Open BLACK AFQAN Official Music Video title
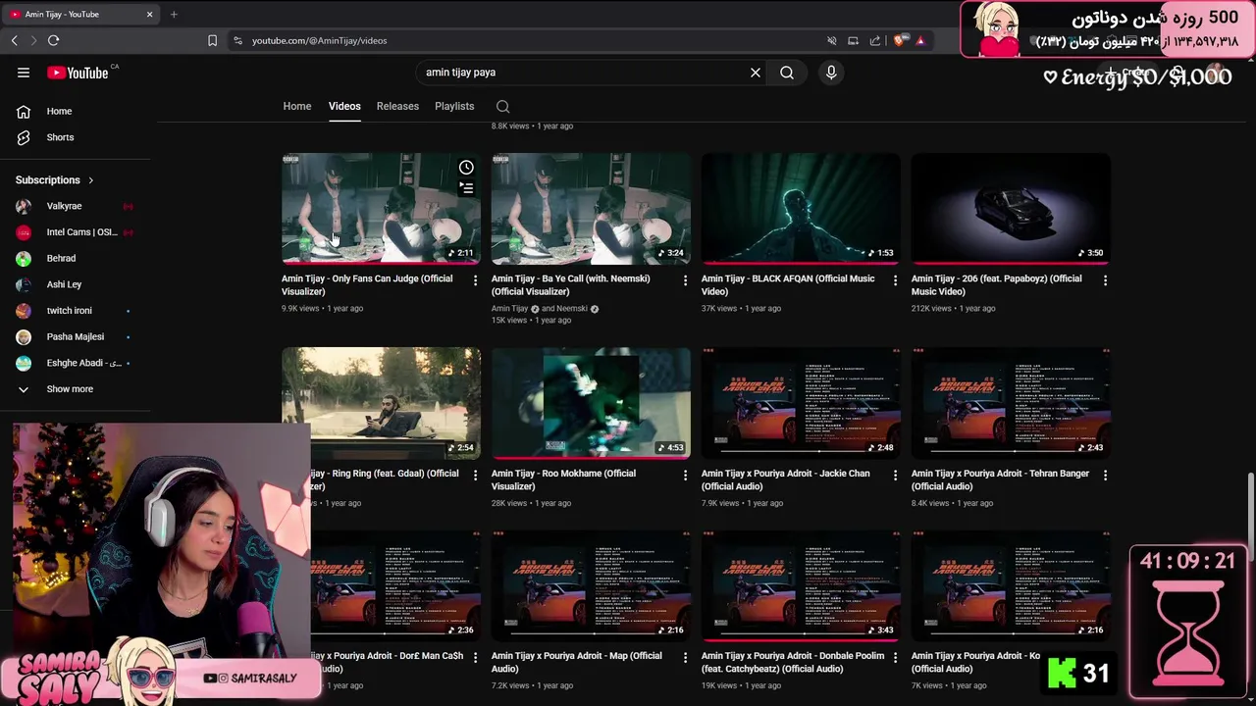1256x706 pixels. tap(788, 285)
